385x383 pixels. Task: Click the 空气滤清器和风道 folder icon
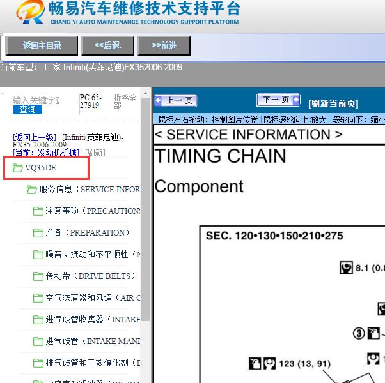[38, 298]
